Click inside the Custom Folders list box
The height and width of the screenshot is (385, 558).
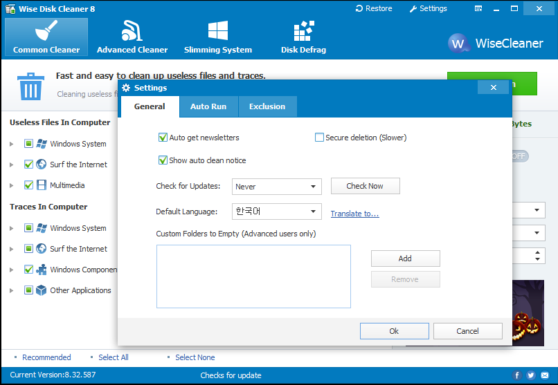(x=253, y=276)
